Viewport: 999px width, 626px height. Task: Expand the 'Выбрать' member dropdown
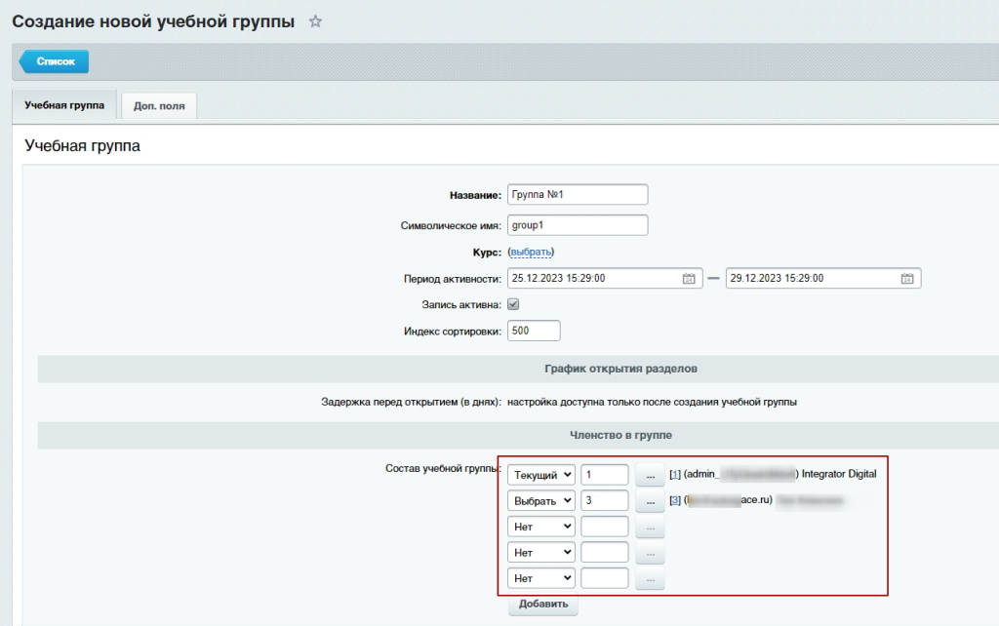540,501
